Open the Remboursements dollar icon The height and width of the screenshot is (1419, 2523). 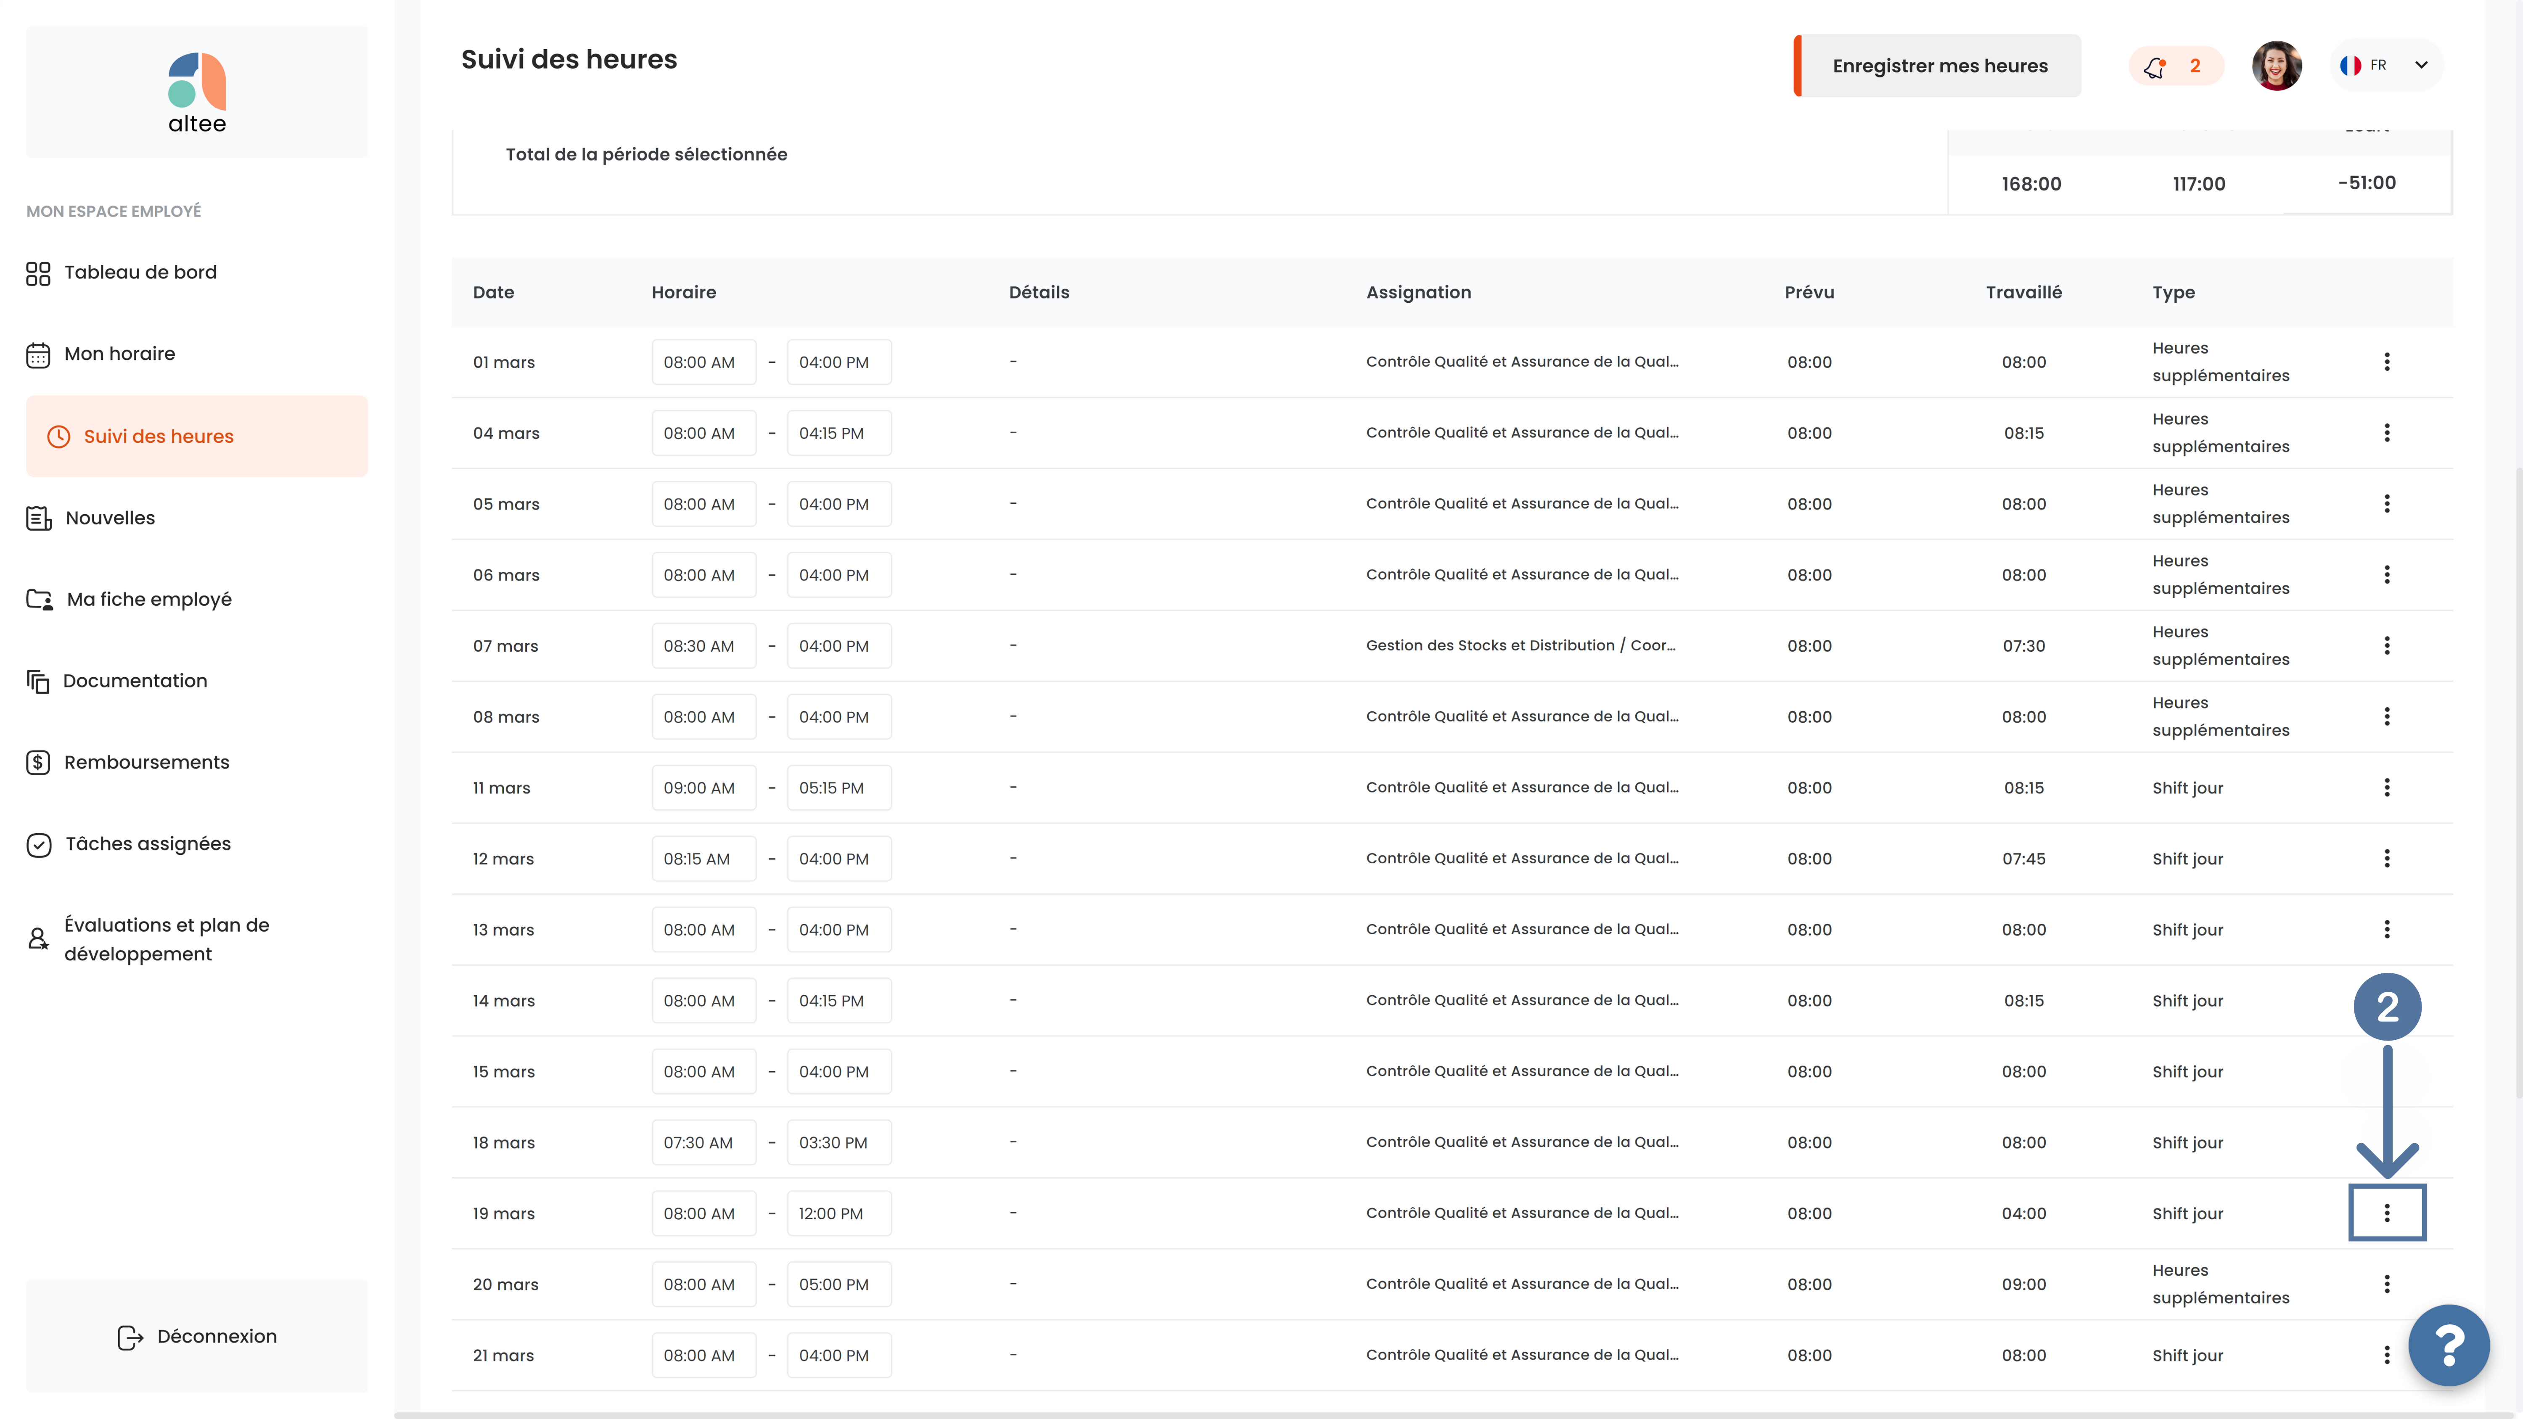point(38,763)
